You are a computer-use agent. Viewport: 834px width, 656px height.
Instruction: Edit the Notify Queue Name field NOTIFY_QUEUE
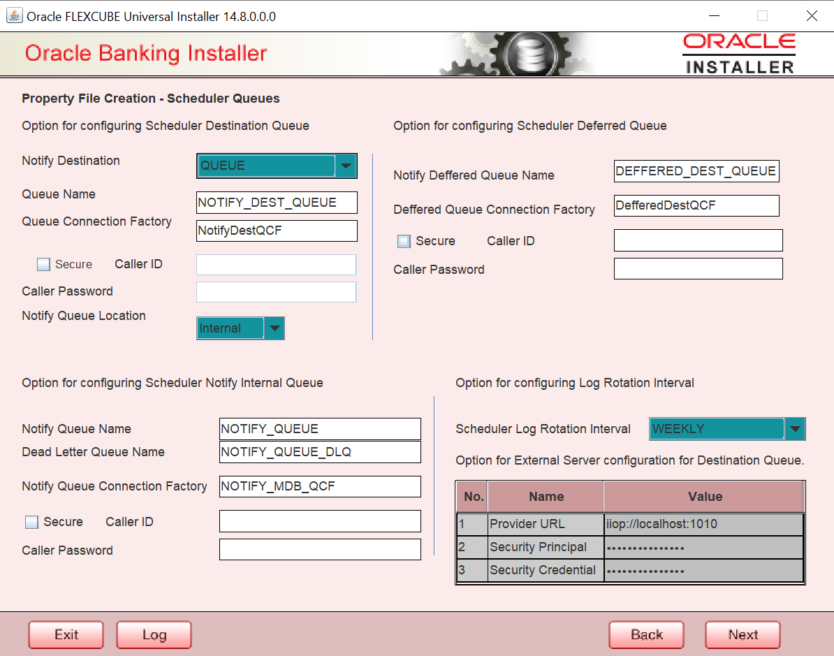point(320,429)
